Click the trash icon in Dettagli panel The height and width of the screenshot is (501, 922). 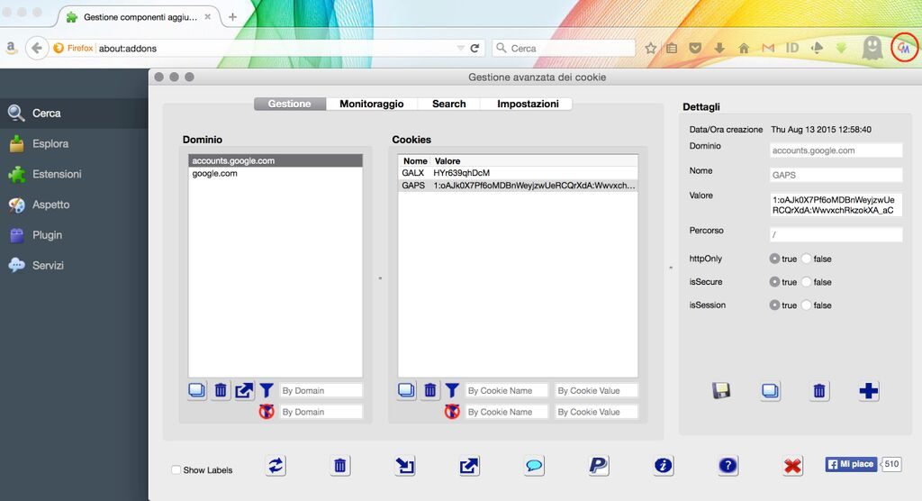(x=819, y=391)
